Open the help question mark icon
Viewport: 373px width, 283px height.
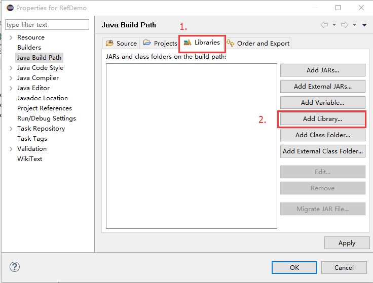[x=15, y=267]
